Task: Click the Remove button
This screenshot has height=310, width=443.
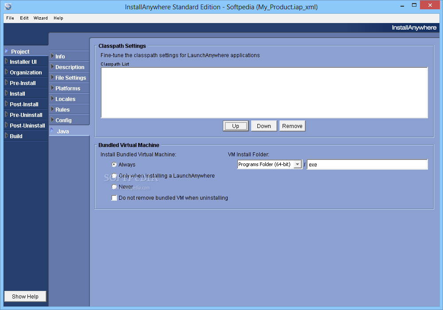Action: tap(292, 126)
